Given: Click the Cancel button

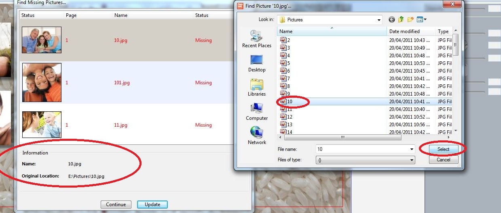Looking at the screenshot, I should [443, 160].
